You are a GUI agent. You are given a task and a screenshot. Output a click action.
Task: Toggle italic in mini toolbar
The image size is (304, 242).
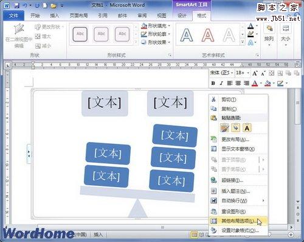221,83
